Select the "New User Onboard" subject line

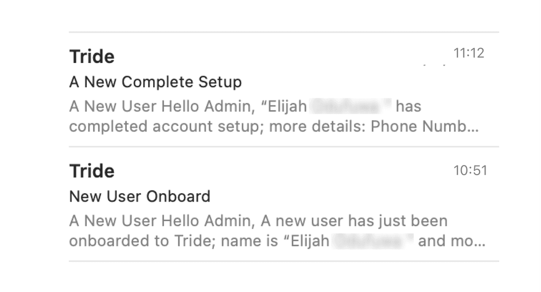tap(139, 197)
